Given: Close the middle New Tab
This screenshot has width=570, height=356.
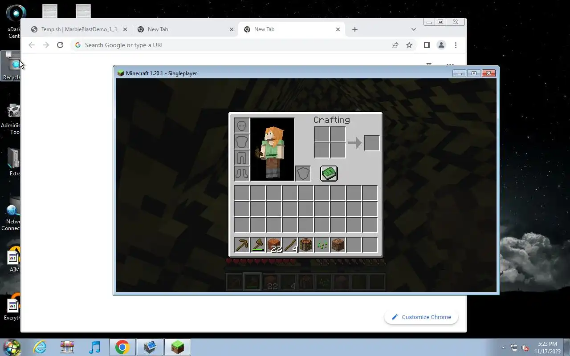Looking at the screenshot, I should pyautogui.click(x=232, y=29).
